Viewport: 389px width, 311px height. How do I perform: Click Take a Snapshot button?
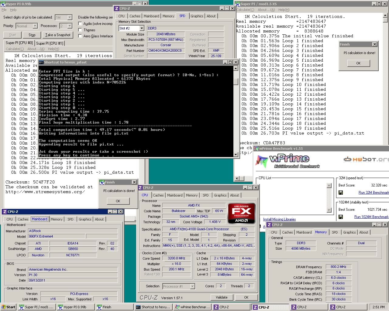pyautogui.click(x=58, y=35)
